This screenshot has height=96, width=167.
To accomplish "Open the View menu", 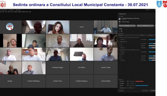I will [x=6, y=12].
